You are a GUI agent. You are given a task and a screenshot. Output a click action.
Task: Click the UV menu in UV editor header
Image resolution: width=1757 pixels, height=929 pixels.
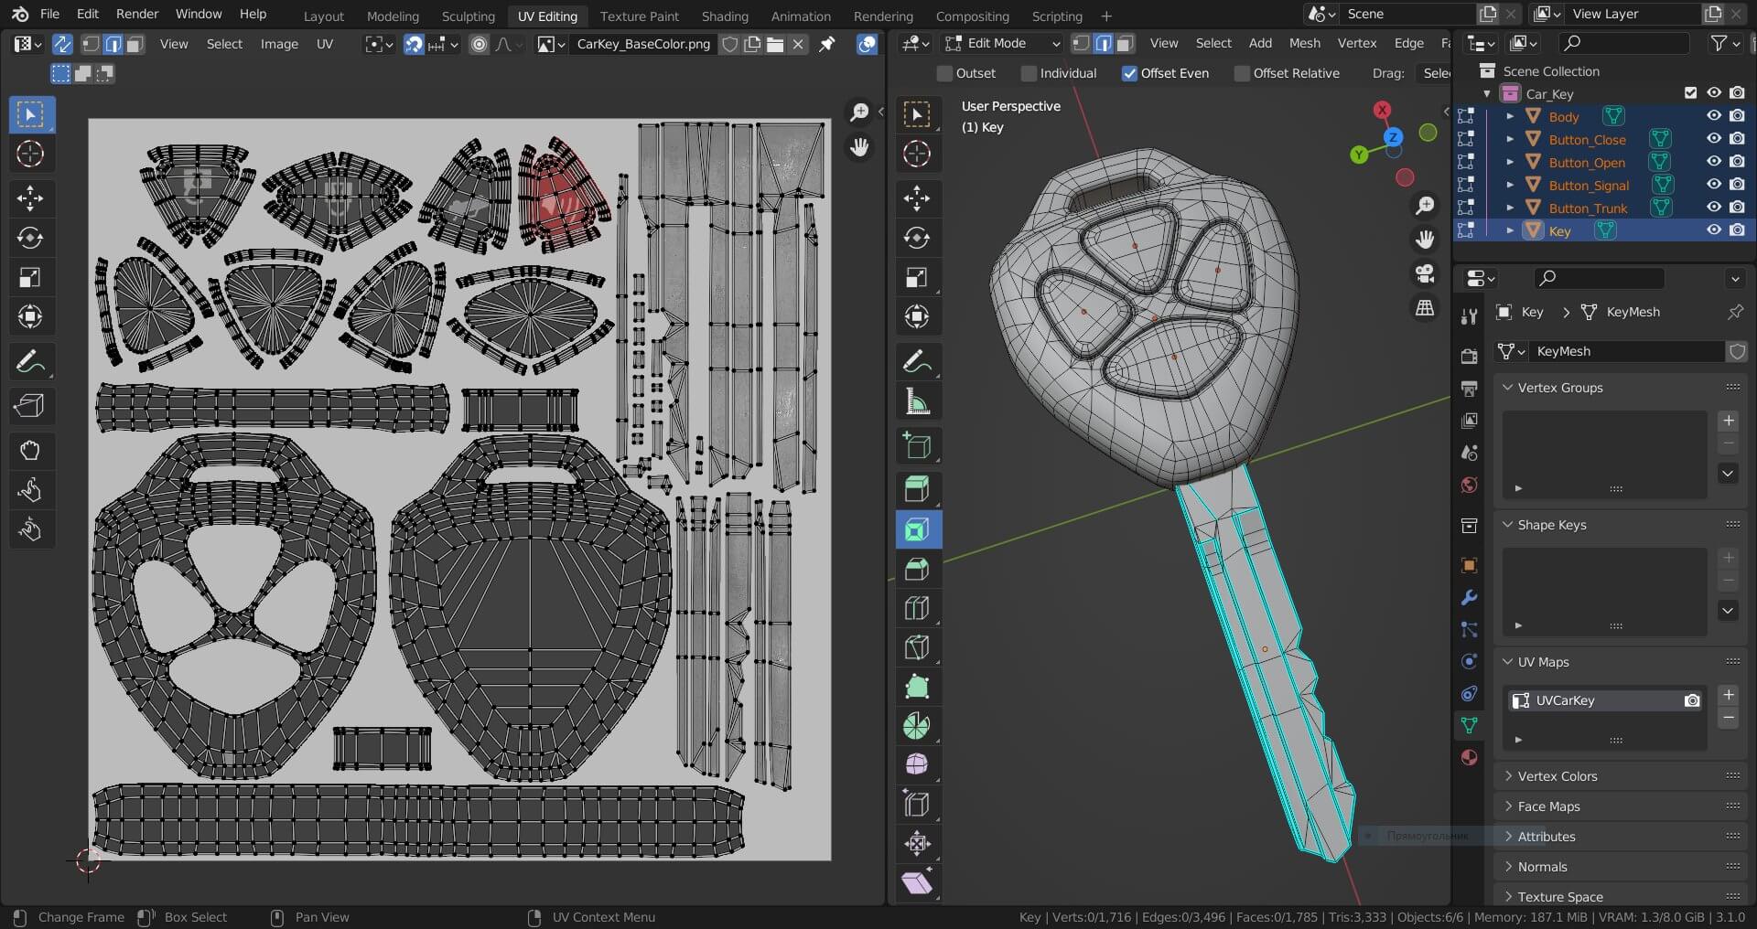324,44
